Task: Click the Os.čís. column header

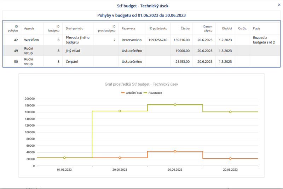Action: pyautogui.click(x=242, y=29)
